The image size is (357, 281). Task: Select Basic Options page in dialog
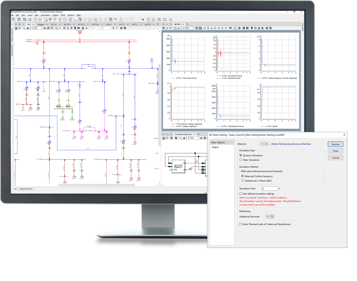222,143
